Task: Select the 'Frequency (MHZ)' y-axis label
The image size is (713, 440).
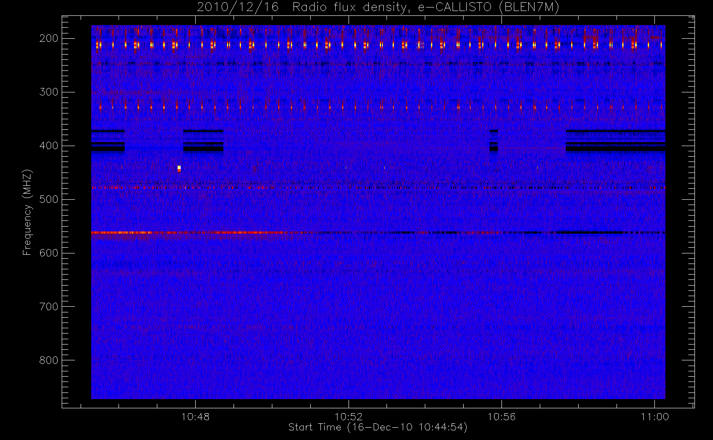Action: pos(27,212)
